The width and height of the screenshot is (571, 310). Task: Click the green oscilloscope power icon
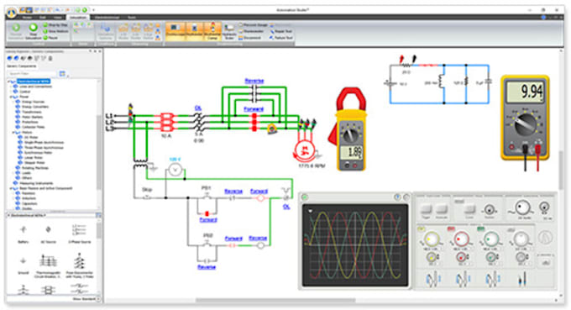(305, 197)
